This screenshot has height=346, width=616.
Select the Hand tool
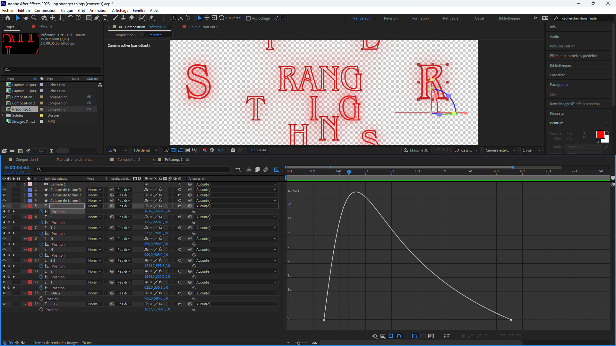click(26, 18)
